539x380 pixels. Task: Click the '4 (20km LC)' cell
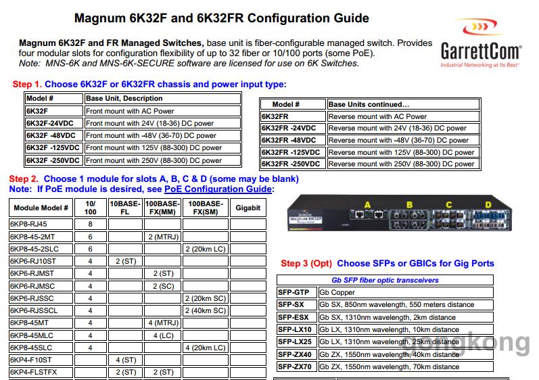coord(206,348)
